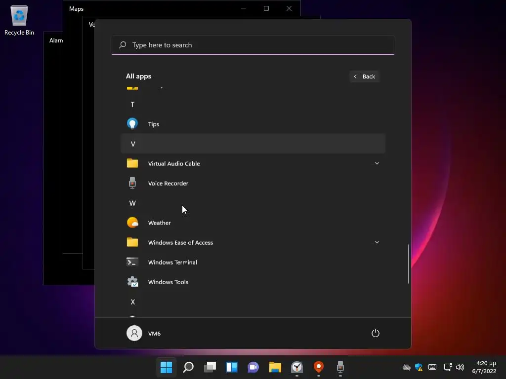Close the Maps window
This screenshot has width=506, height=379.
pyautogui.click(x=289, y=8)
